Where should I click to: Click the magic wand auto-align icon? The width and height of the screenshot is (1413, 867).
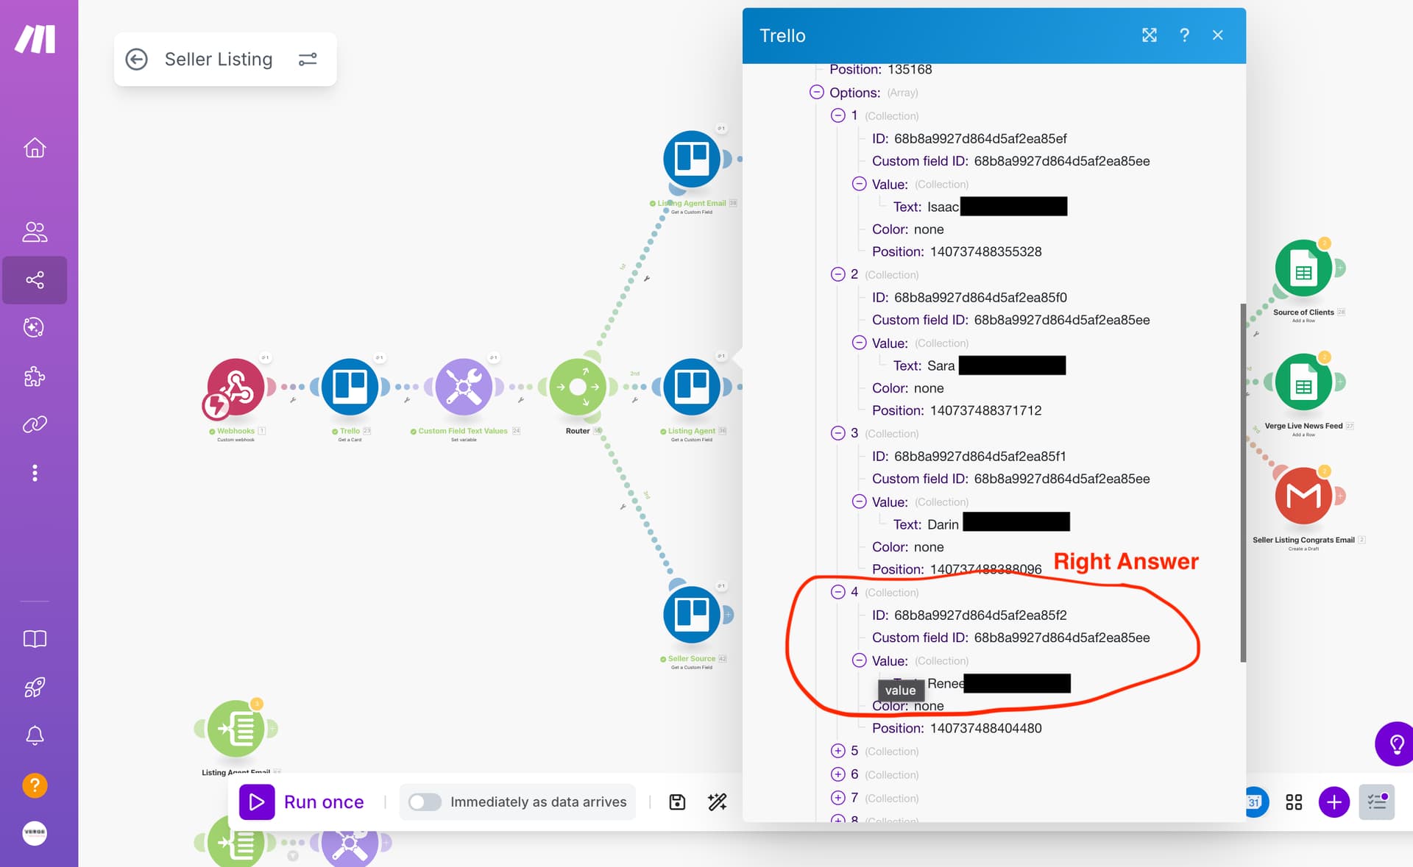(717, 802)
